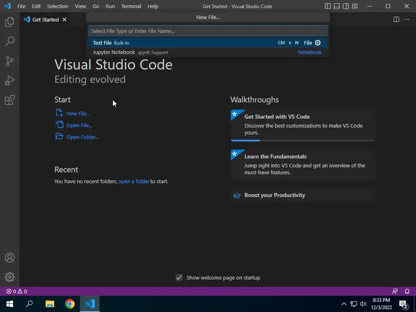This screenshot has width=416, height=312.
Task: Click the star badge on Learn the Fundamentals
Action: (234, 154)
